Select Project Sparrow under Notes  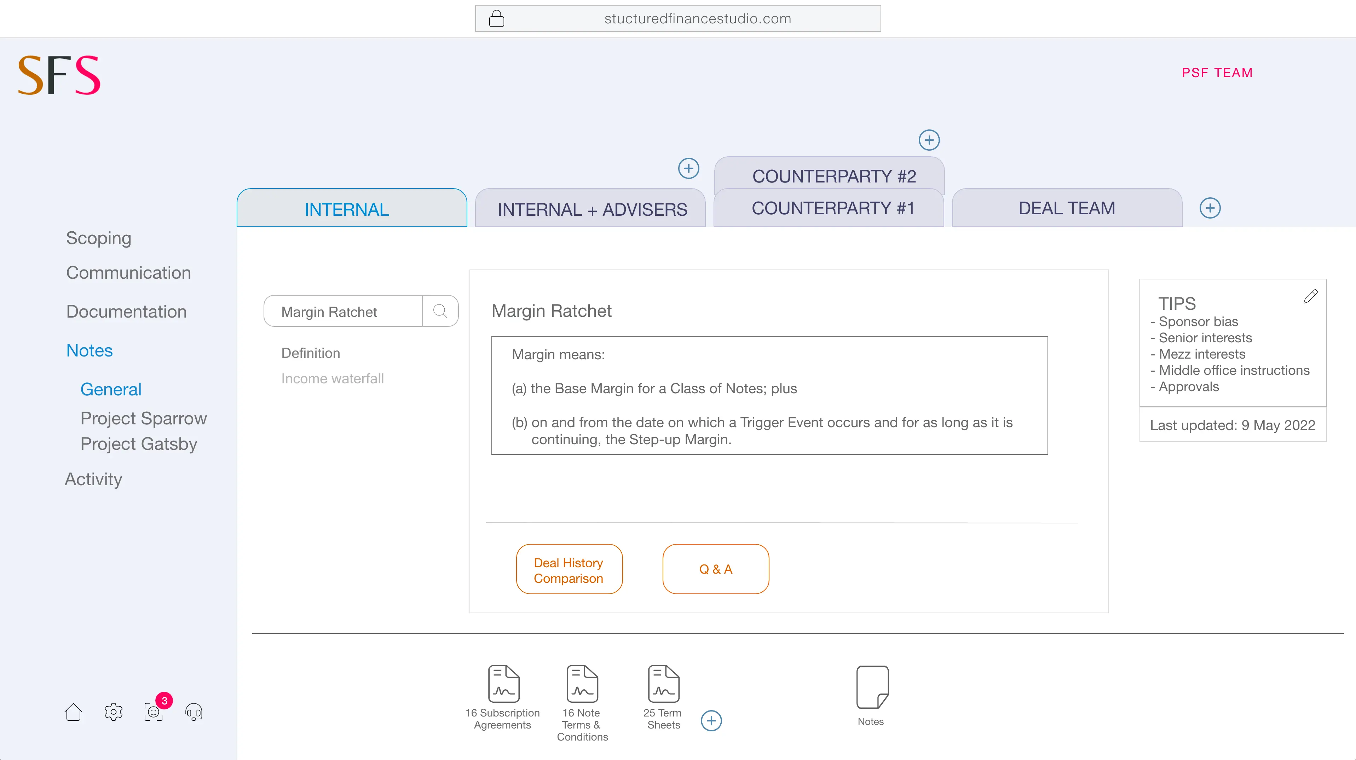tap(143, 418)
